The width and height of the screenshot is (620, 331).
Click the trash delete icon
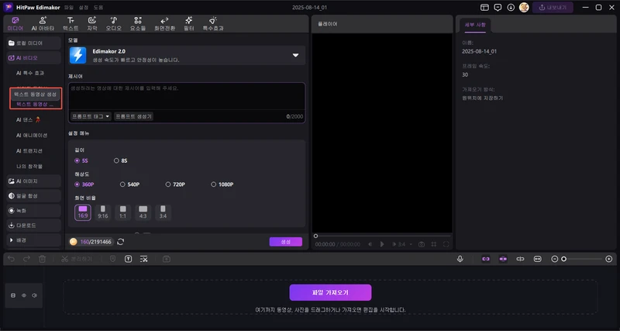tap(43, 259)
